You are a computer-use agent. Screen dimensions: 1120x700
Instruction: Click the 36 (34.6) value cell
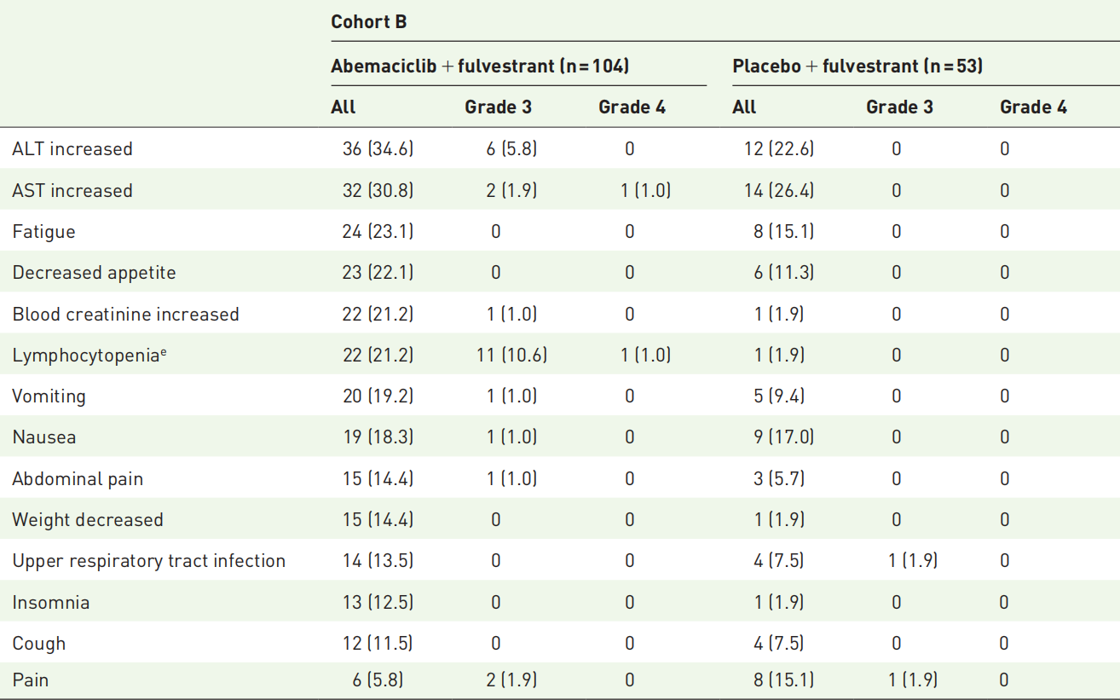(378, 149)
